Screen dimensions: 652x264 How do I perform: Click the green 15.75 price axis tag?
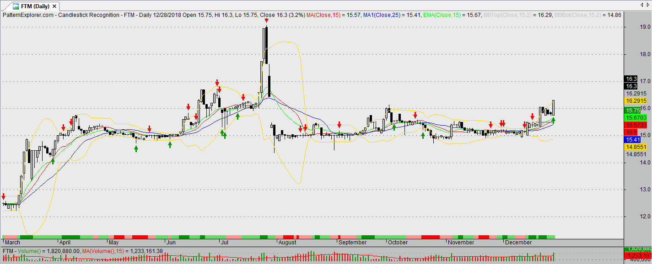click(x=633, y=111)
